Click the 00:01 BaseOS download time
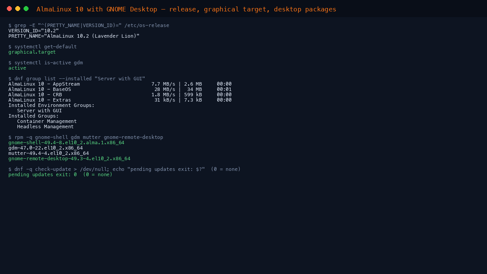The image size is (487, 274). 224,89
